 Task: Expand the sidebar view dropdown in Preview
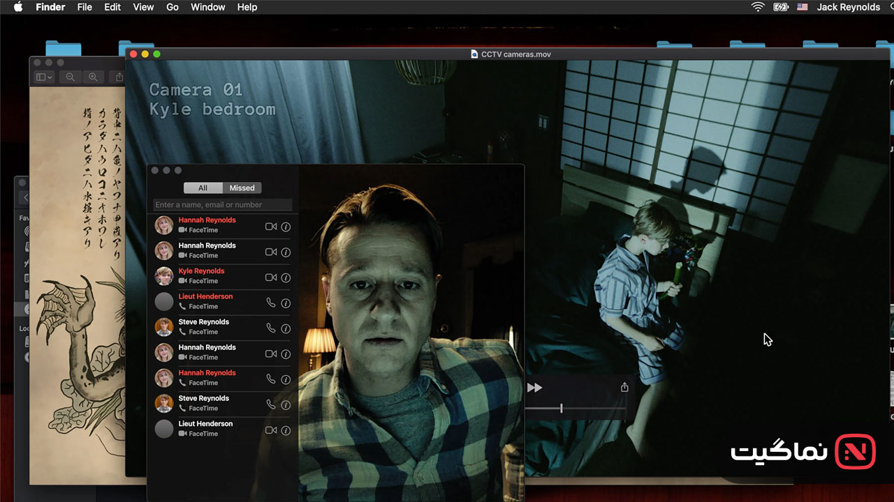click(44, 77)
